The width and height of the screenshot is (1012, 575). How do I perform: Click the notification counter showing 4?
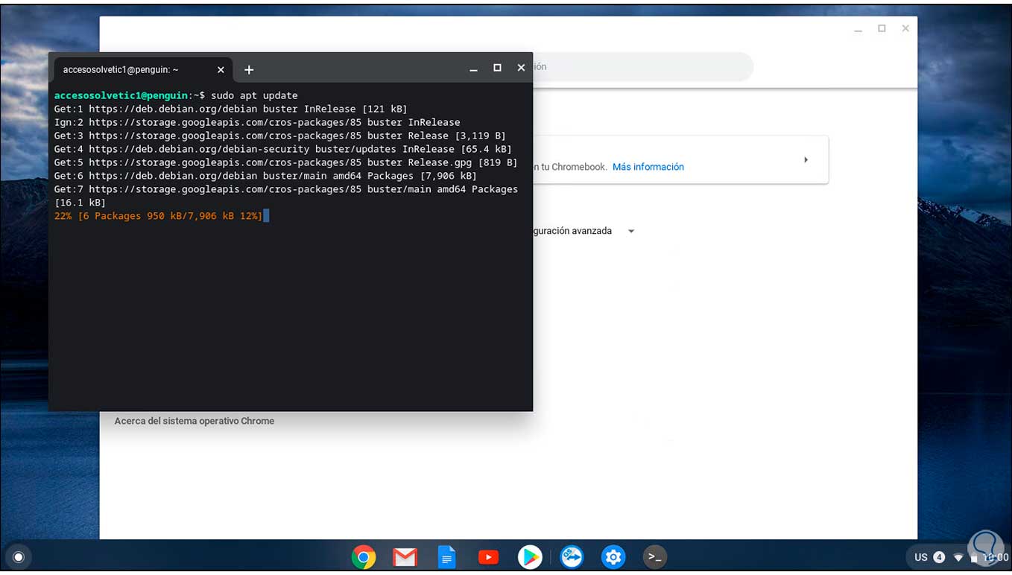point(938,556)
